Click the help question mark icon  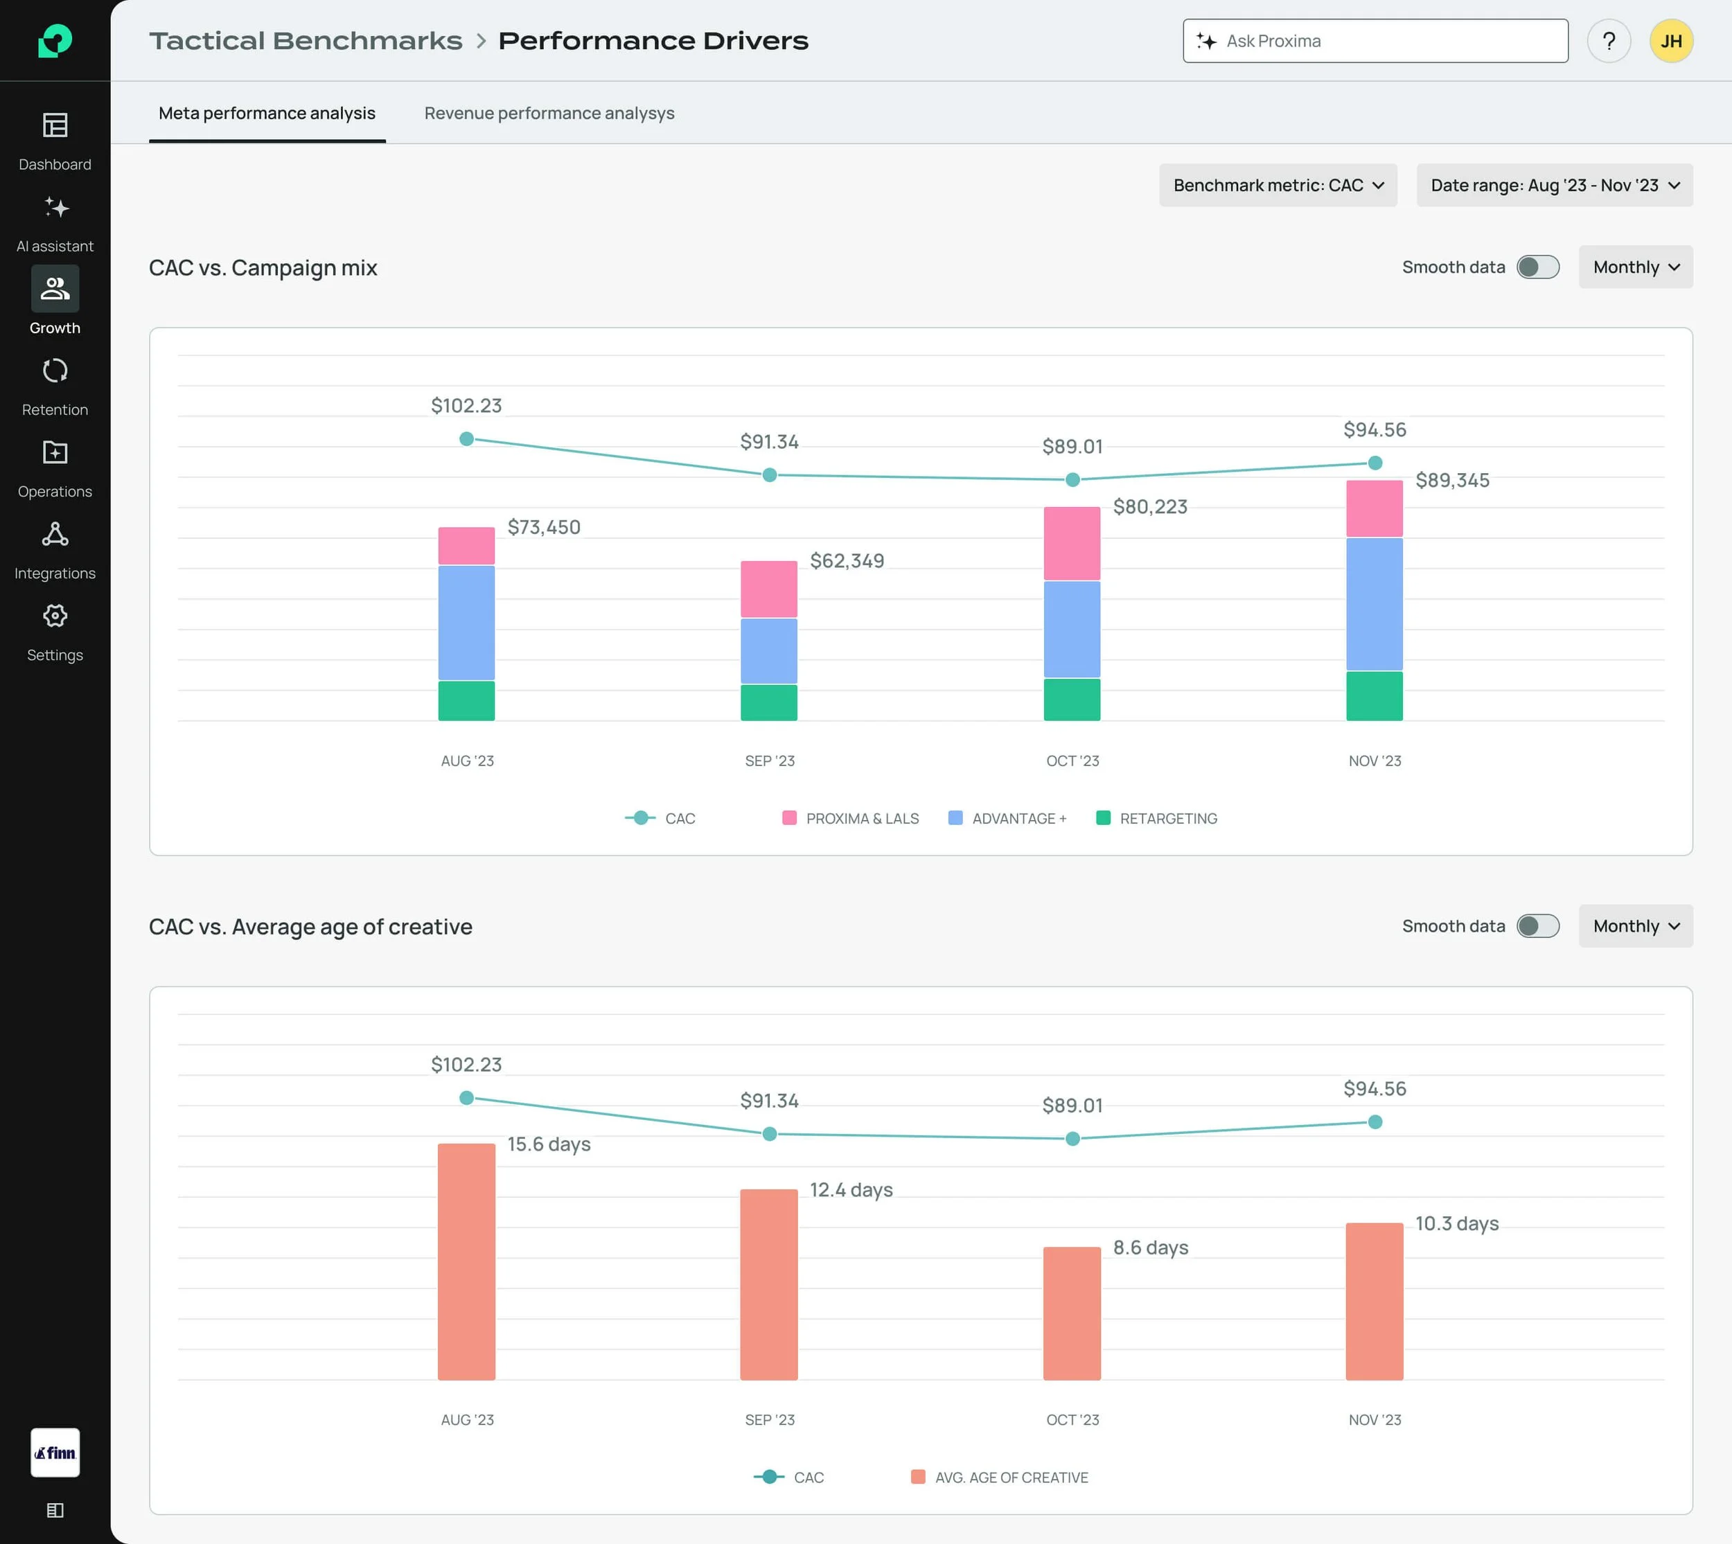[1608, 41]
